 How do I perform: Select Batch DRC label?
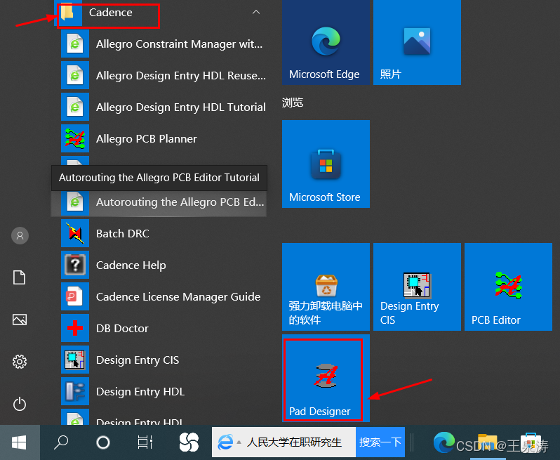pyautogui.click(x=123, y=233)
